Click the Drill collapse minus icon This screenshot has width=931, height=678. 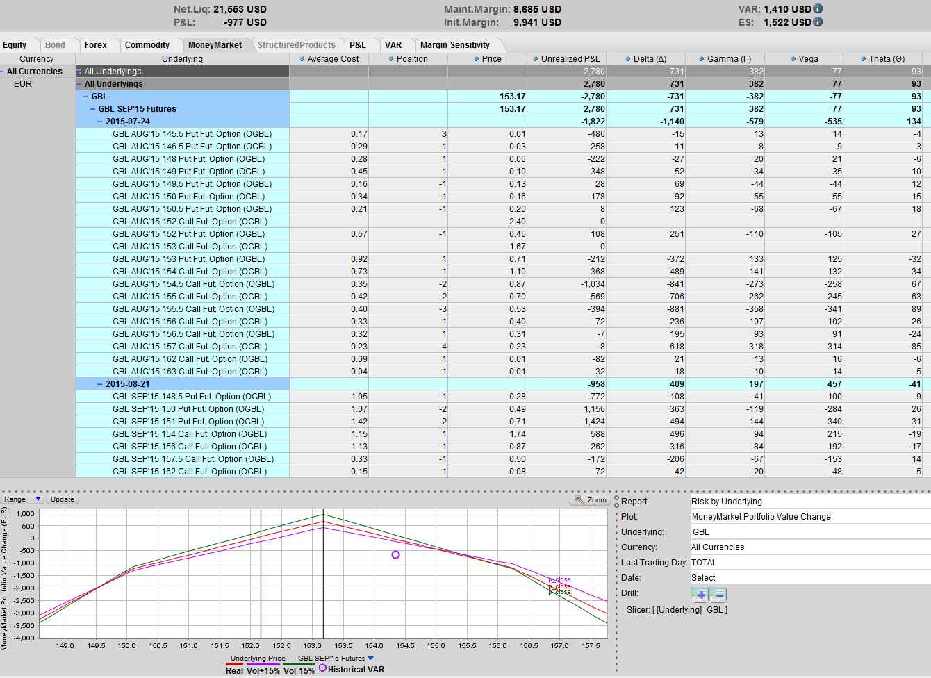click(x=718, y=595)
